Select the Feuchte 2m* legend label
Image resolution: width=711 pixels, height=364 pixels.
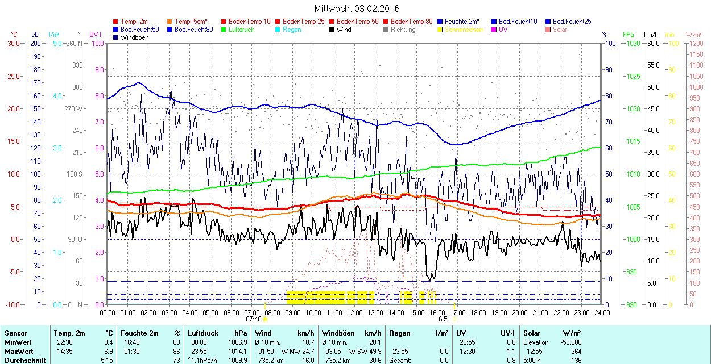click(463, 22)
